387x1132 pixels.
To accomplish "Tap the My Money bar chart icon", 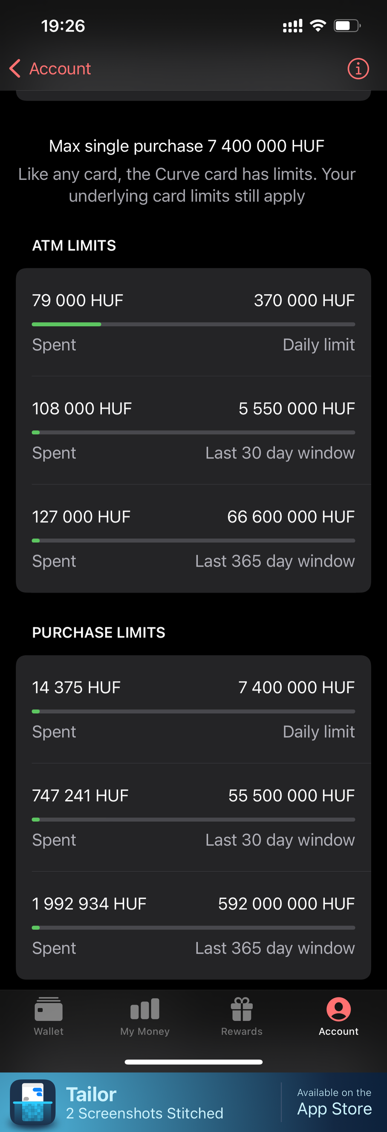I will [x=144, y=1009].
